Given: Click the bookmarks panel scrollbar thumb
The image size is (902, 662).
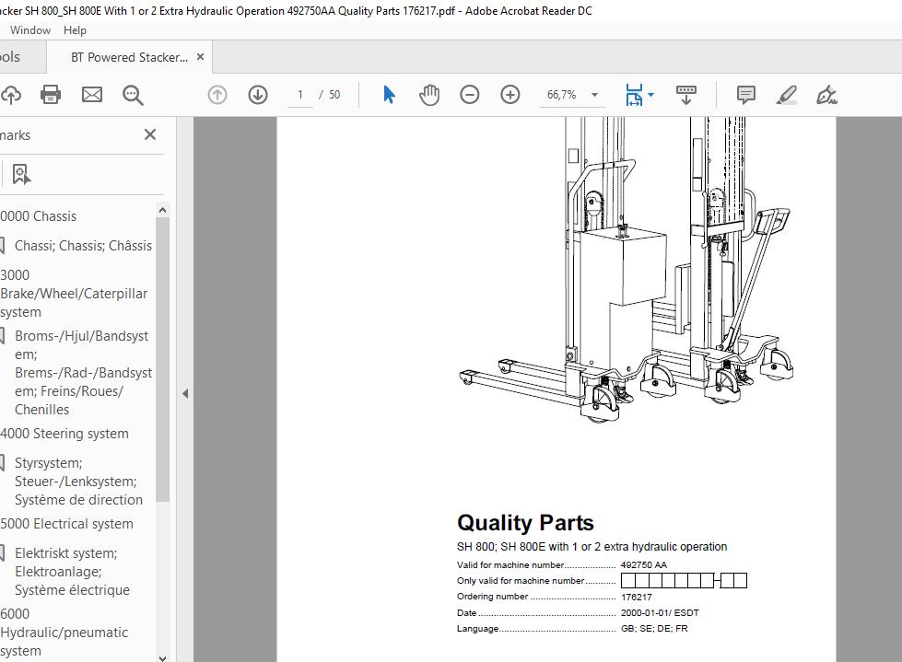Looking at the screenshot, I should [x=163, y=359].
